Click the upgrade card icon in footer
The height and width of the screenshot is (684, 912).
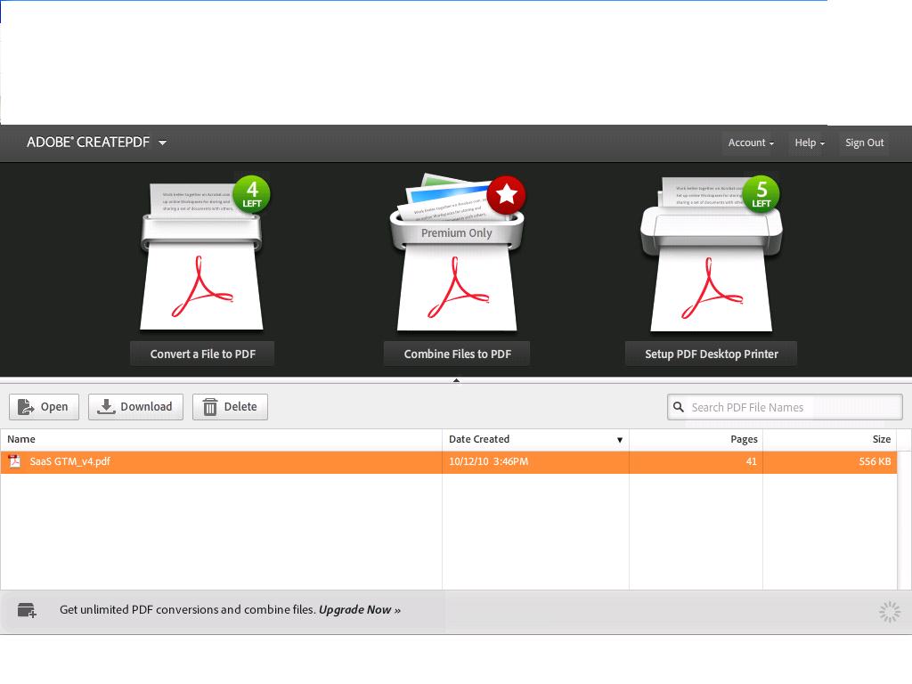pos(27,610)
